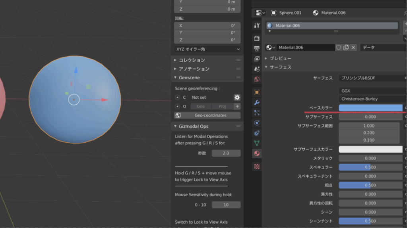Open the Render properties tab
Viewport: 407px width, 228px height.
pyautogui.click(x=257, y=38)
